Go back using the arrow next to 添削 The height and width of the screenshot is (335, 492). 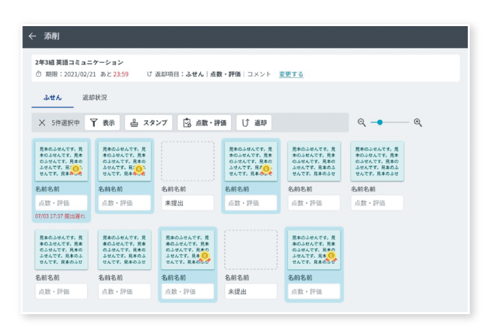[32, 37]
